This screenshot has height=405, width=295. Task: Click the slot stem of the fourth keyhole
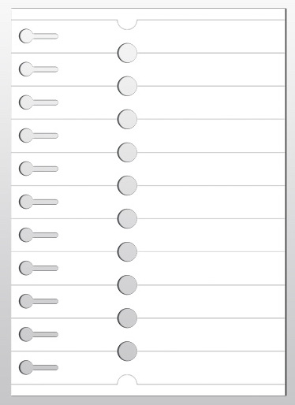(x=45, y=136)
